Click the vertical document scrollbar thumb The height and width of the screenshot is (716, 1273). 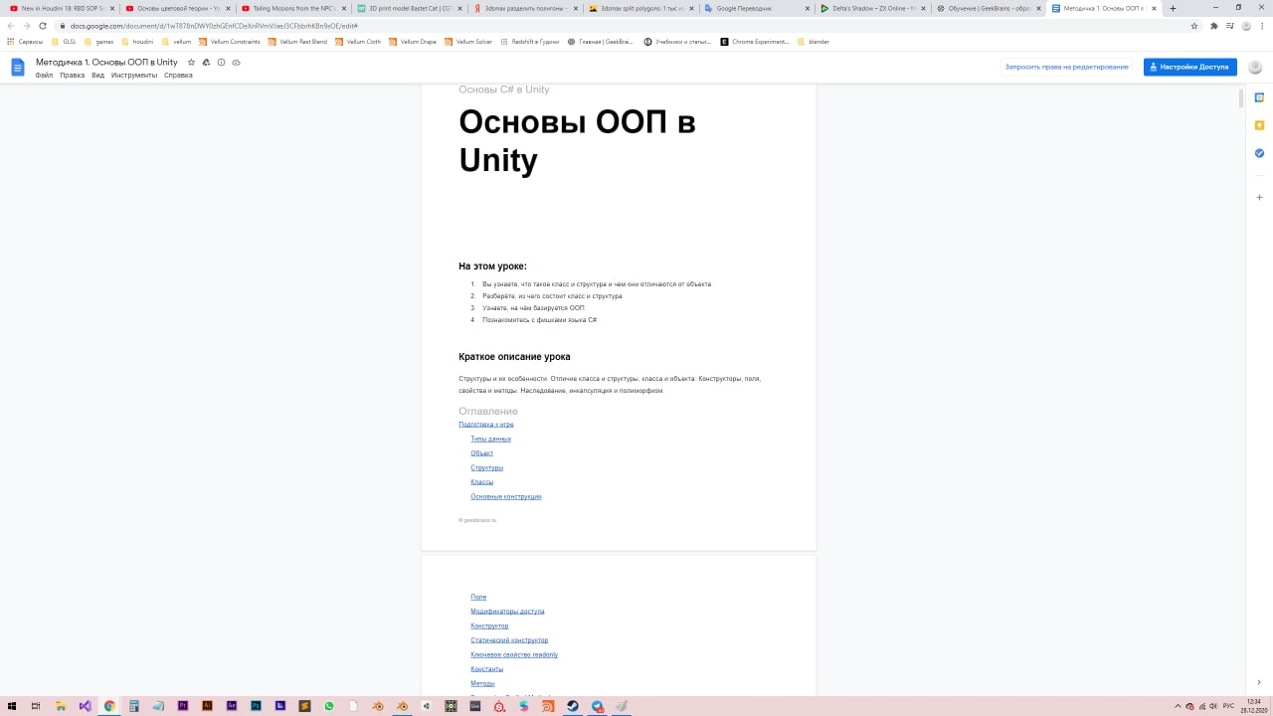(x=1240, y=98)
